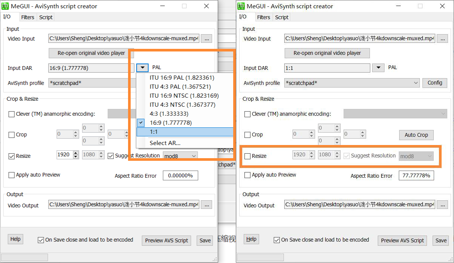Switch to I/O tab in the right window

click(x=243, y=17)
